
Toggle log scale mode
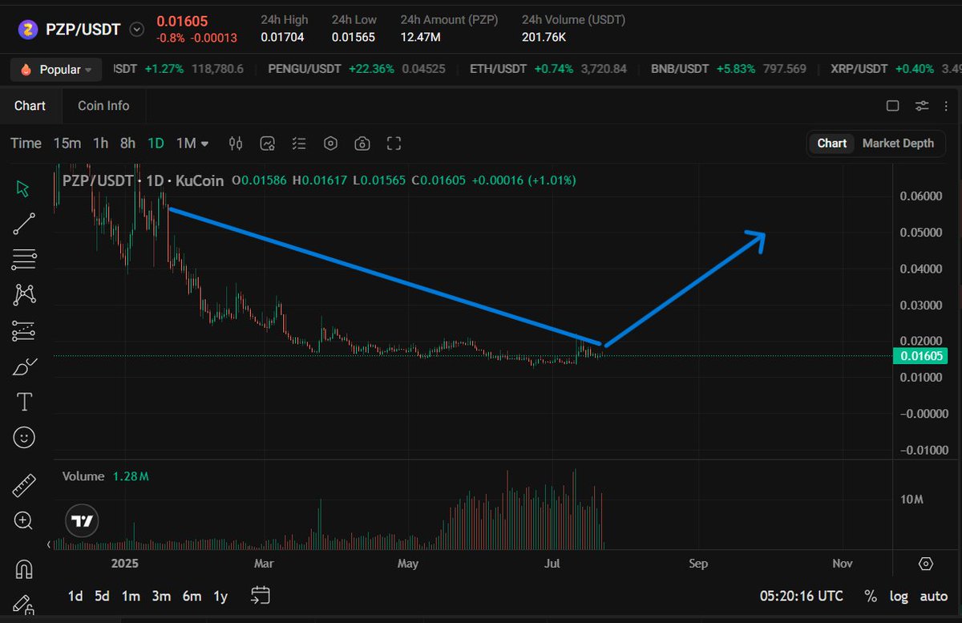(x=899, y=596)
